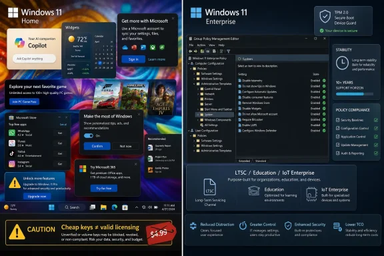Click the green status check for Disable telemetry
This screenshot has width=384, height=256.
click(324, 81)
